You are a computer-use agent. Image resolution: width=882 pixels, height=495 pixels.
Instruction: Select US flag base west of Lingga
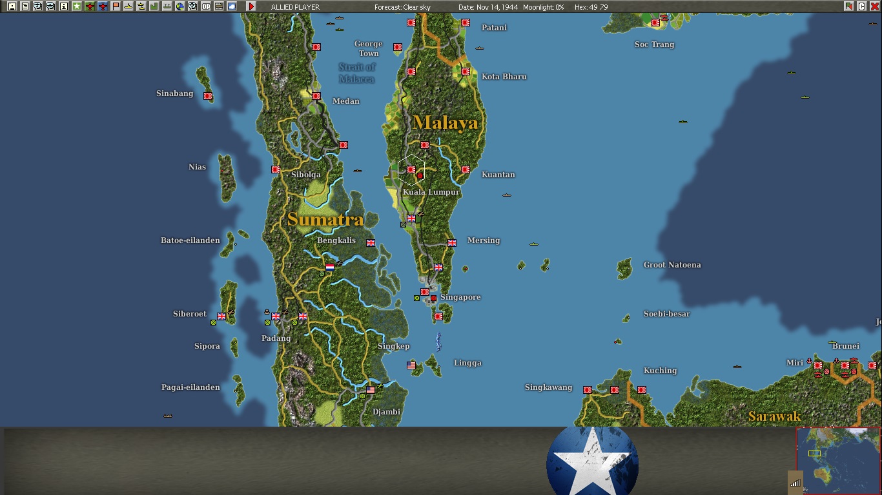[x=411, y=365]
